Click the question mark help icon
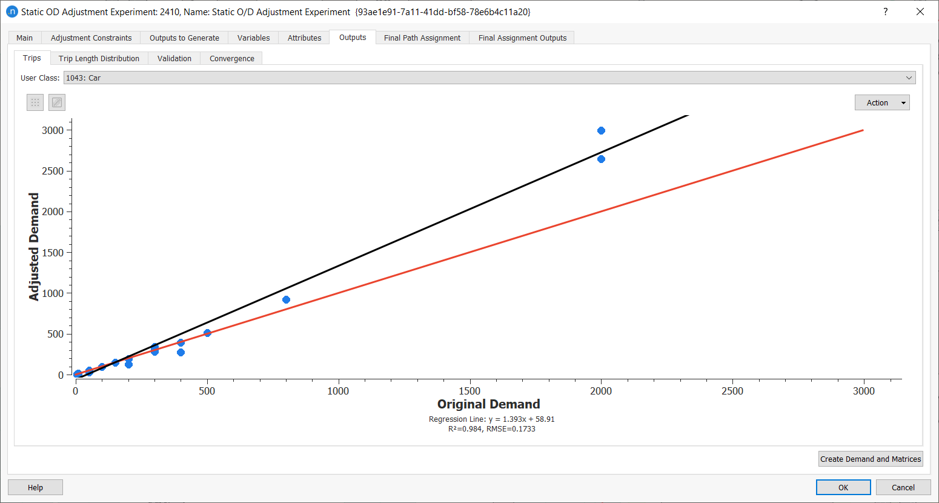Screen dimensions: 939x503 pyautogui.click(x=886, y=12)
